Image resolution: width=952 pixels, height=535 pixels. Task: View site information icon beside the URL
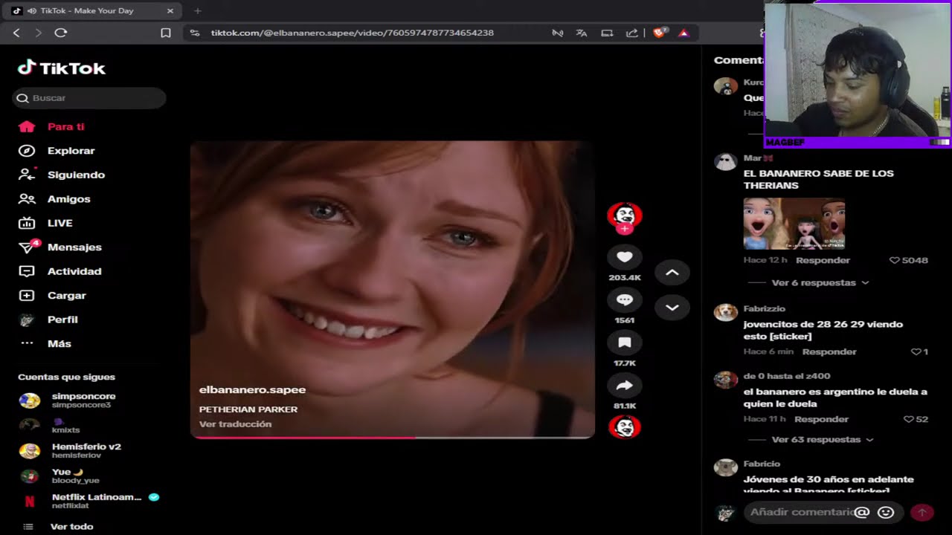195,33
